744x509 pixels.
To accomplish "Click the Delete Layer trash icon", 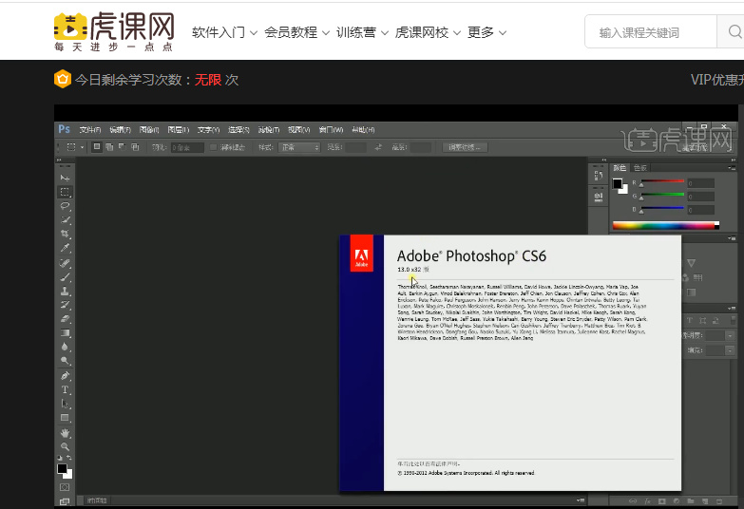I will [720, 501].
